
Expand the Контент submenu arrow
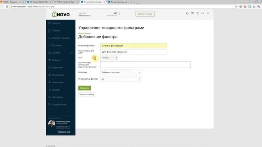coord(72,53)
